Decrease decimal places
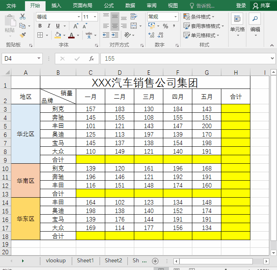The width and height of the screenshot is (277, 270). [x=160, y=35]
